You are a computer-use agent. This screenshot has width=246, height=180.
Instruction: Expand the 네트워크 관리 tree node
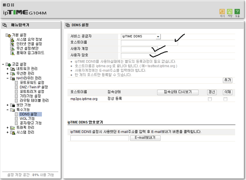[7, 69]
